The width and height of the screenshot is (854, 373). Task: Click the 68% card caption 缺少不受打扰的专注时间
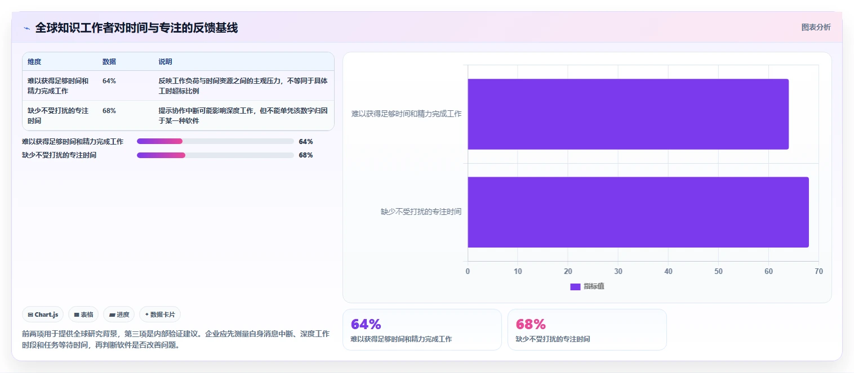point(553,339)
